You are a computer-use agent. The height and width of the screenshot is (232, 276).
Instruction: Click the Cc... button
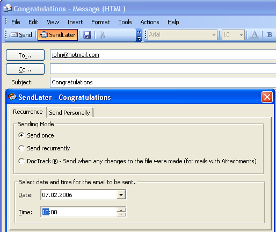click(25, 69)
